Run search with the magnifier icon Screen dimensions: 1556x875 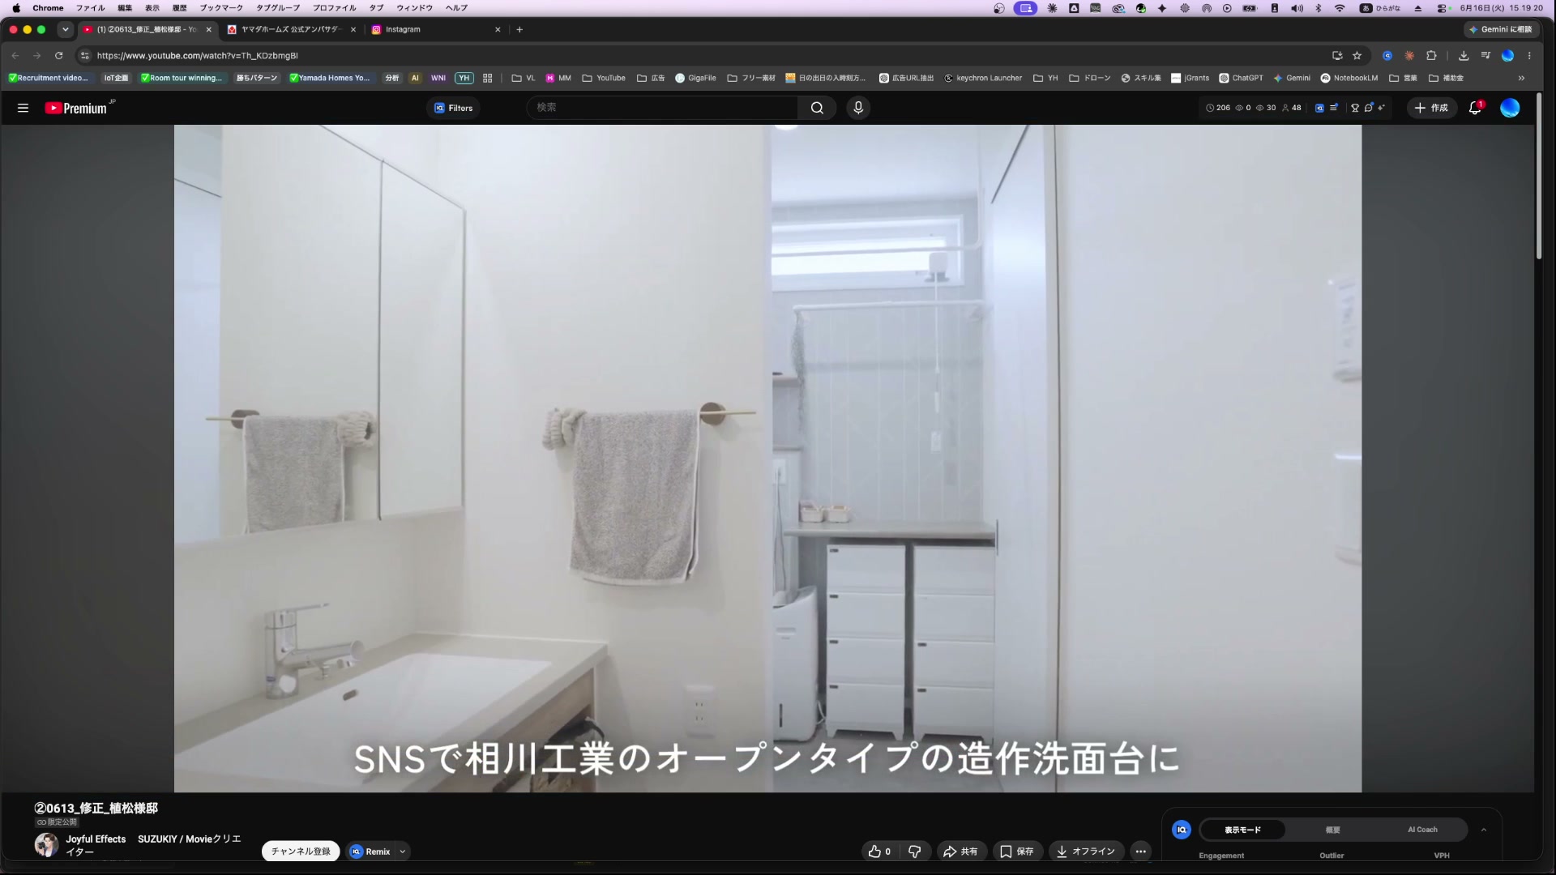point(817,108)
